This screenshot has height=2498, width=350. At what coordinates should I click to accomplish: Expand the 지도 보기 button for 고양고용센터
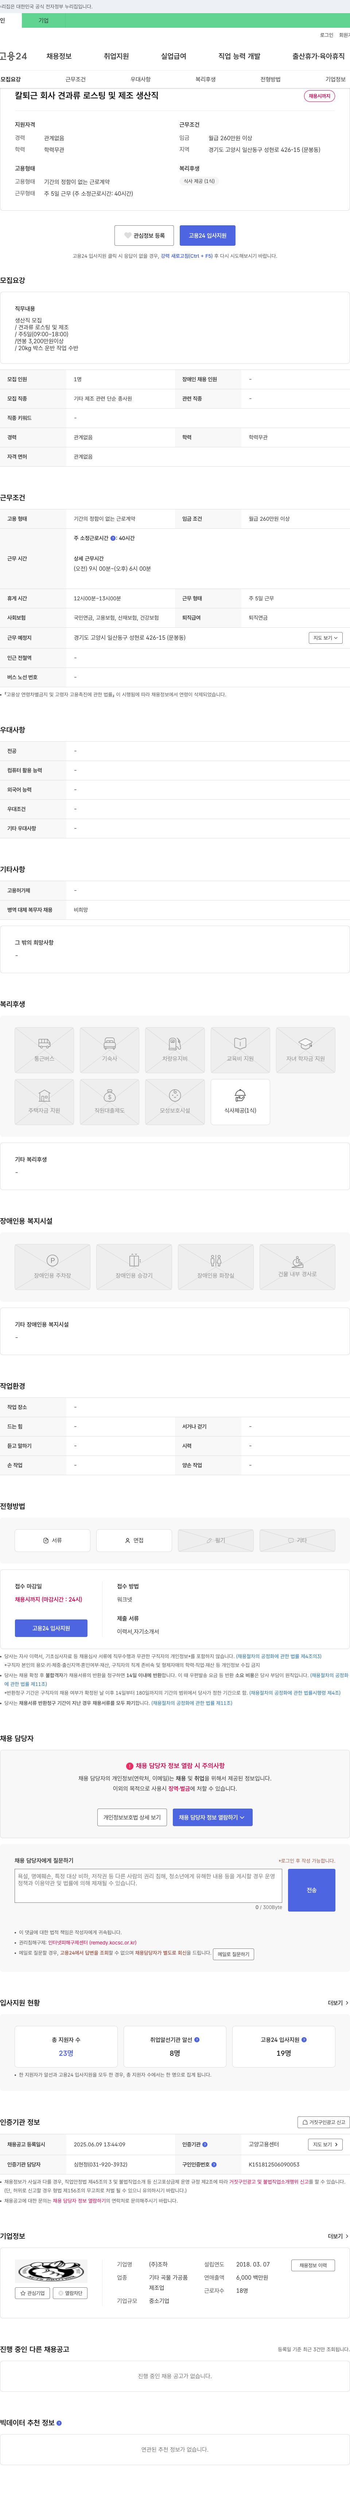coord(326,2144)
